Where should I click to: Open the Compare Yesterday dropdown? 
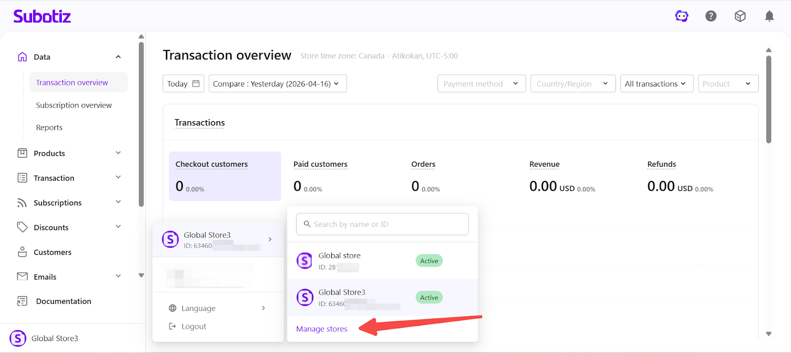point(277,84)
